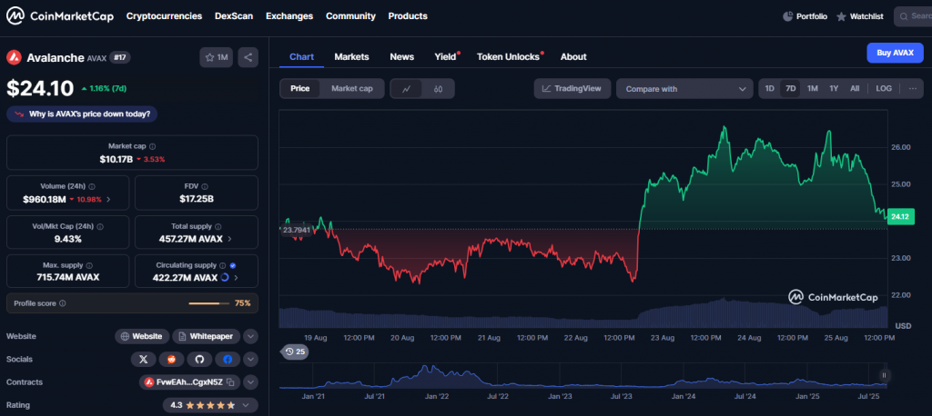This screenshot has width=932, height=416.
Task: Expand Socials links chevron
Action: (x=251, y=359)
